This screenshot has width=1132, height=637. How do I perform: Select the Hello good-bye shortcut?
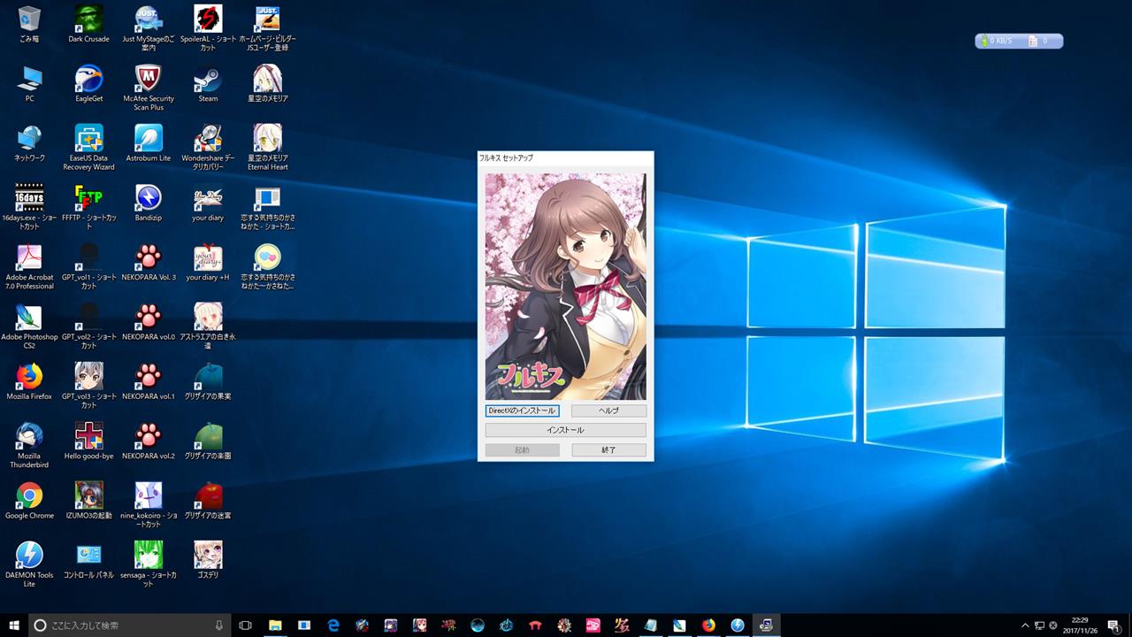(89, 441)
